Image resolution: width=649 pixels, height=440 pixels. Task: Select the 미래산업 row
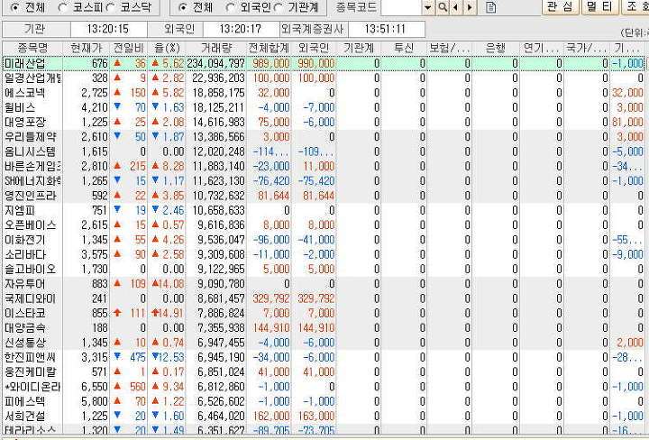coord(324,63)
